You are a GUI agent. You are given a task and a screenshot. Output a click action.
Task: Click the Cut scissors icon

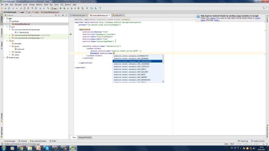tap(21, 8)
